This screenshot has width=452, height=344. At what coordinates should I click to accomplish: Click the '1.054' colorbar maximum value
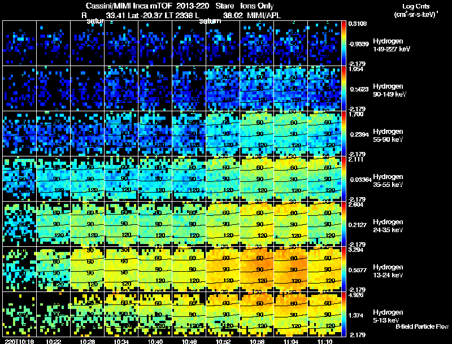(356, 69)
